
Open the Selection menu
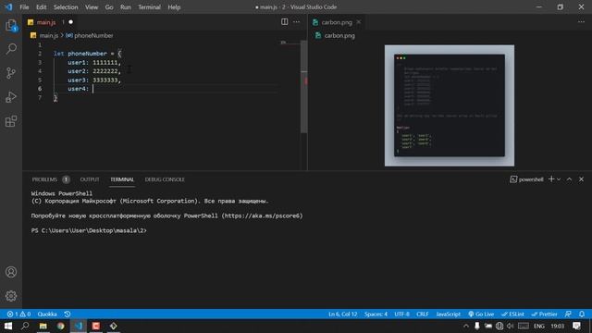pyautogui.click(x=66, y=7)
